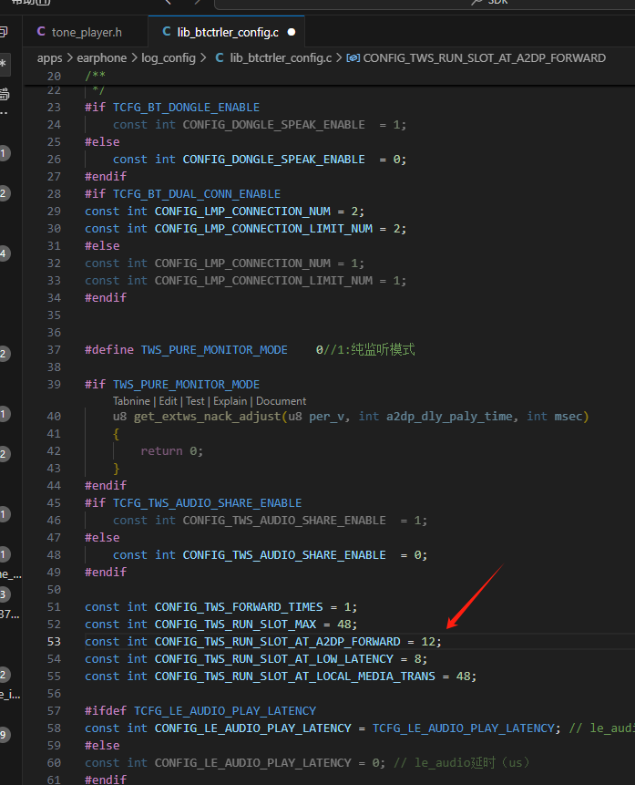Viewport: 635px width, 785px height.
Task: Click the '#else' directive on line 47
Action: point(102,538)
